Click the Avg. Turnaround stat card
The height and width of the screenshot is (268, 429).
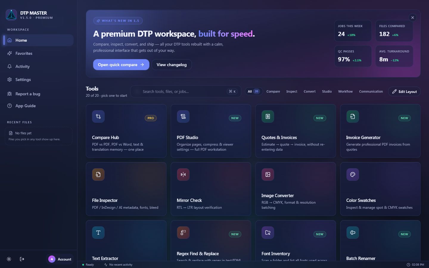point(394,56)
